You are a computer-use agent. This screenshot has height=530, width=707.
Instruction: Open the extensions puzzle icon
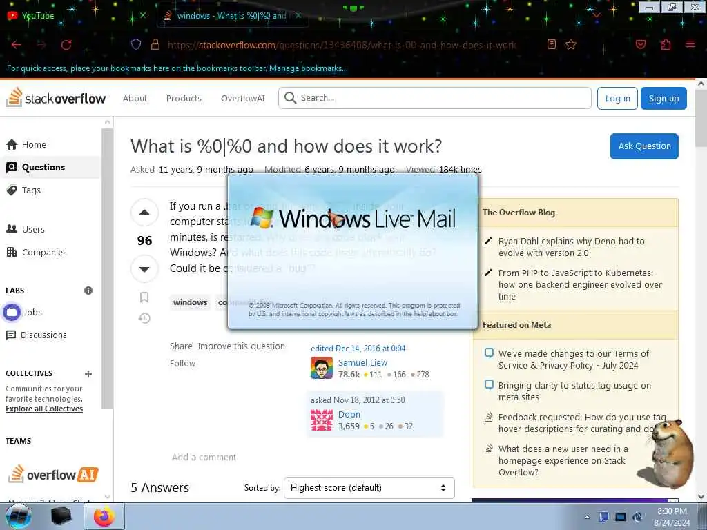click(666, 44)
